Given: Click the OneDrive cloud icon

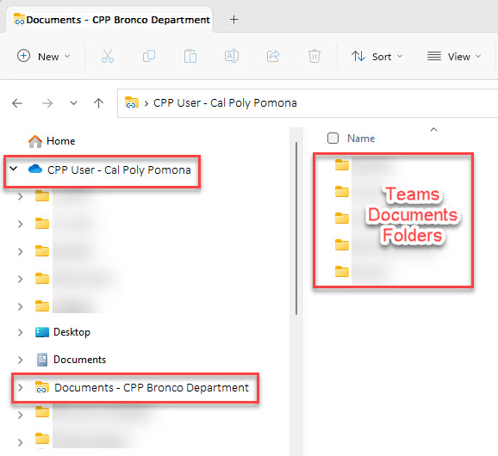Looking at the screenshot, I should (x=35, y=169).
